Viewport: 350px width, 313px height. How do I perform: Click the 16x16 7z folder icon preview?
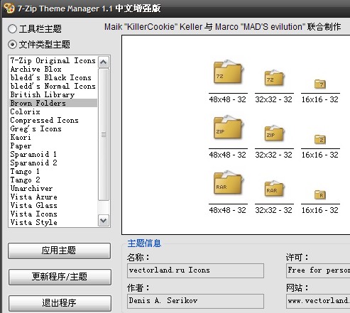click(320, 84)
